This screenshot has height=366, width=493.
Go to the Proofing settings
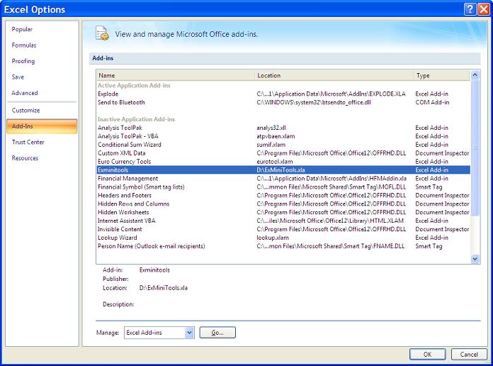pyautogui.click(x=23, y=61)
